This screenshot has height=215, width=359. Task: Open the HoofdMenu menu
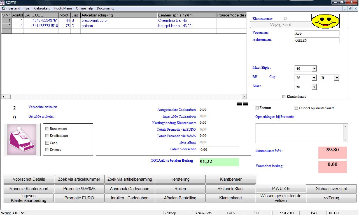click(63, 8)
